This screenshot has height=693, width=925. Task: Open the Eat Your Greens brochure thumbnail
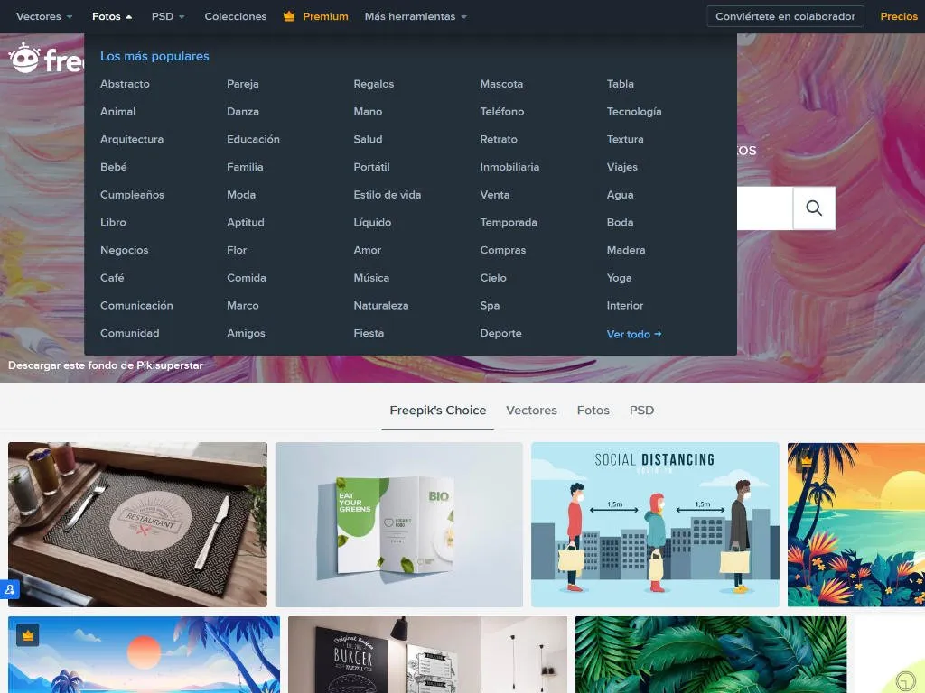coord(398,524)
